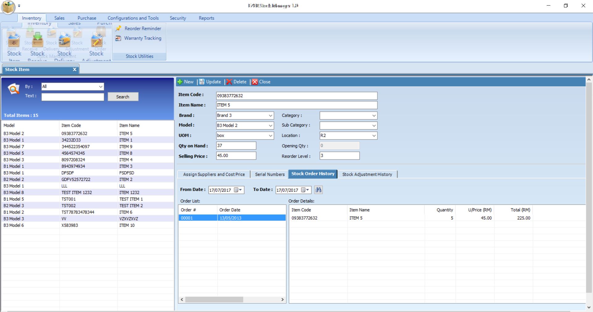Open the application logo menu button
This screenshot has height=312, width=593.
point(8,7)
